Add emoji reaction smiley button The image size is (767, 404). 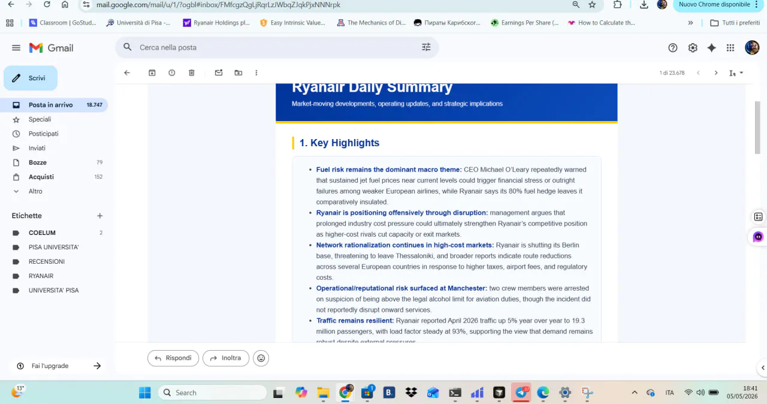point(261,358)
